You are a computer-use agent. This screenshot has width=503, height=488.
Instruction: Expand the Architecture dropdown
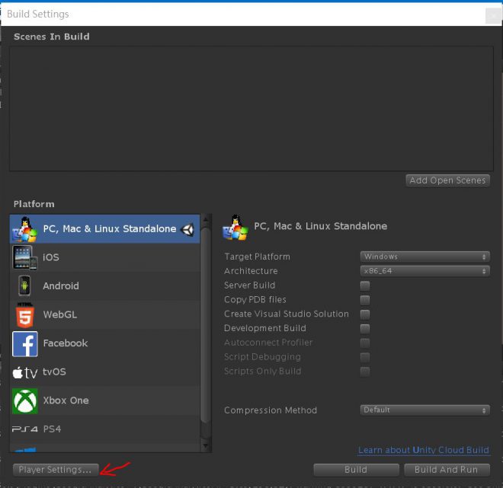[425, 271]
